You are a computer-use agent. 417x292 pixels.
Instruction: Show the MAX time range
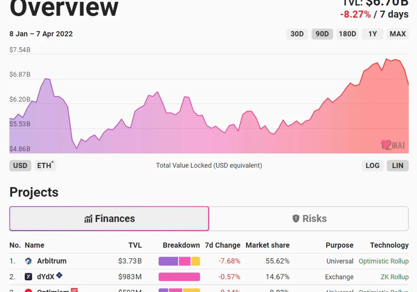tap(398, 34)
